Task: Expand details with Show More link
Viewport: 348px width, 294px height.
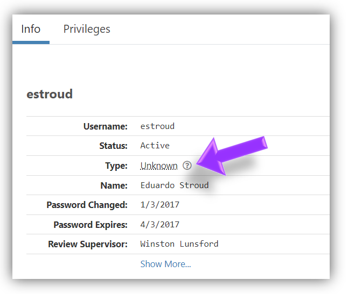Action: (165, 264)
